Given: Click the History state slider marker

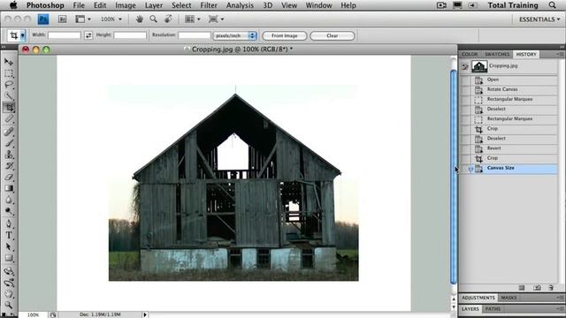Looking at the screenshot, I should (470, 169).
